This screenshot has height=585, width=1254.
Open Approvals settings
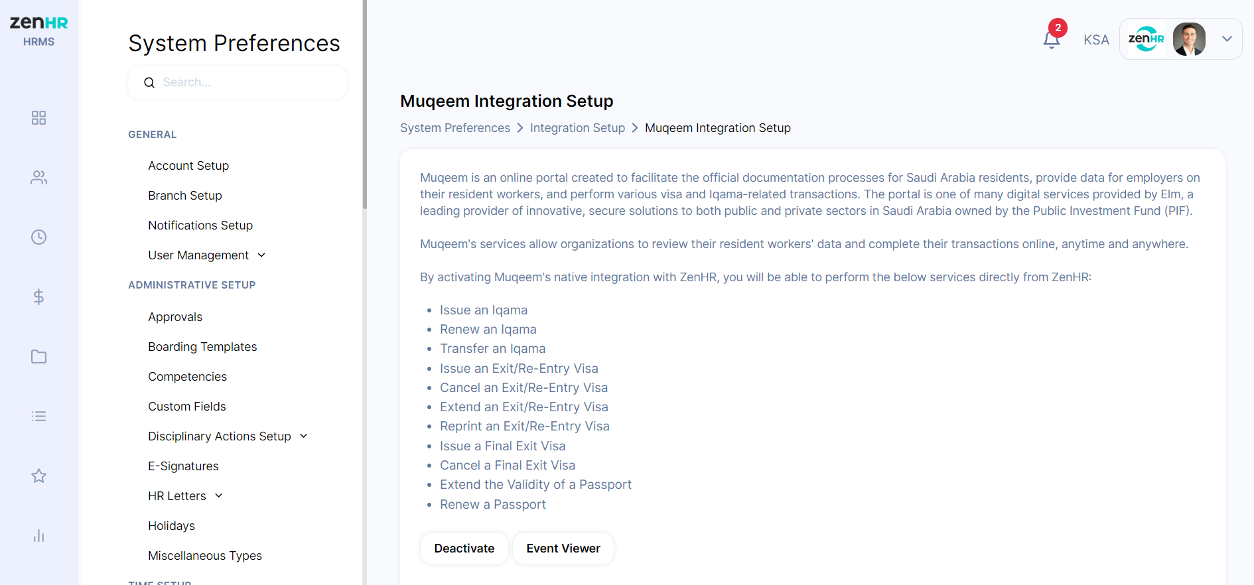coord(175,317)
